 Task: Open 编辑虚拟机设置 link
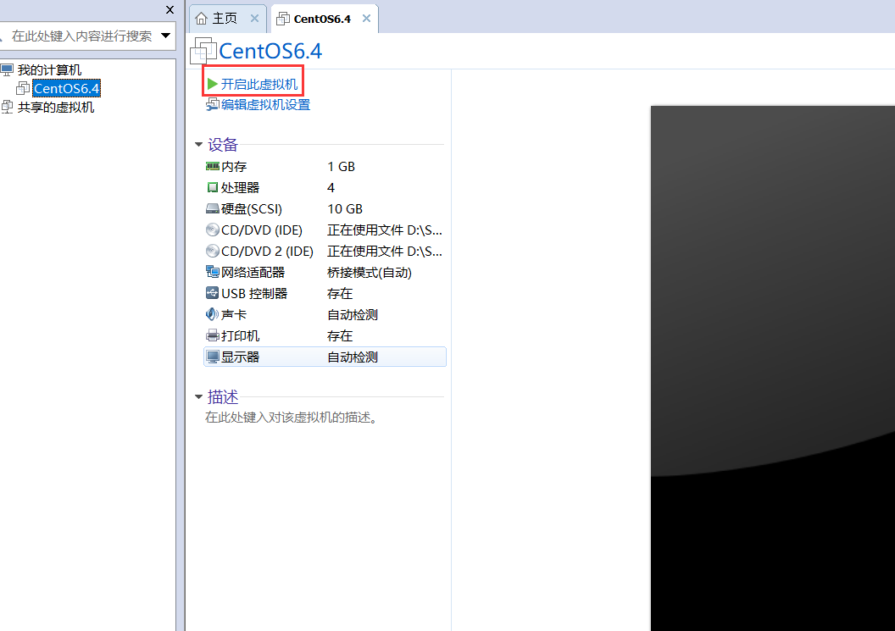point(265,104)
